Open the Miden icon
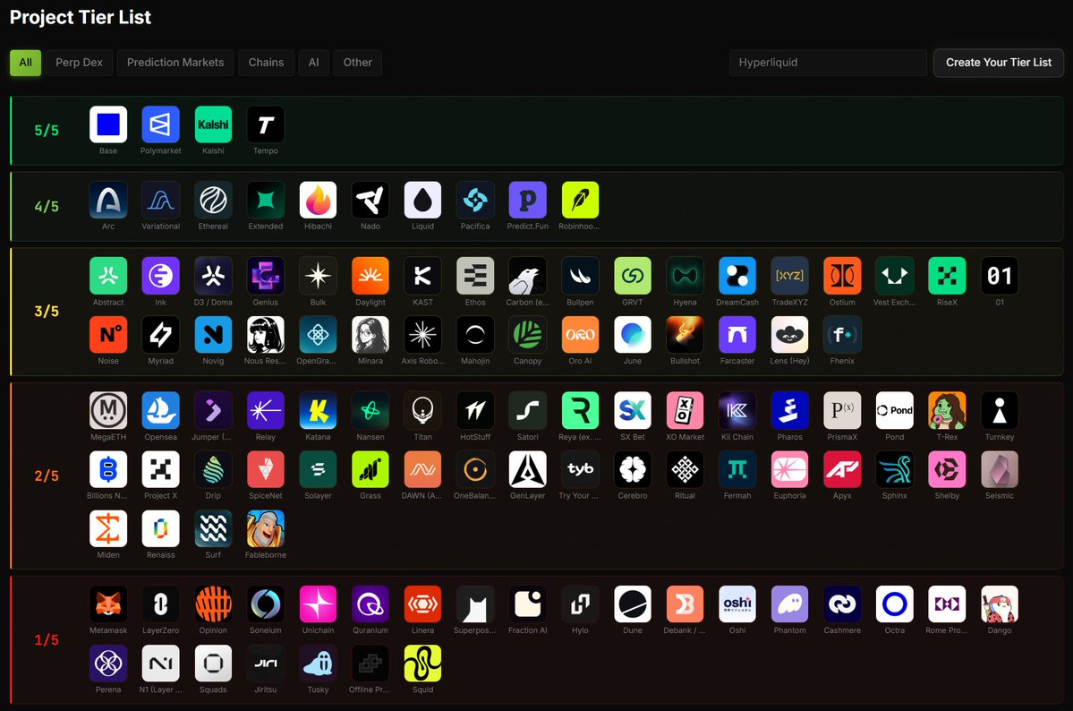Viewport: 1073px width, 711px height. 108,529
